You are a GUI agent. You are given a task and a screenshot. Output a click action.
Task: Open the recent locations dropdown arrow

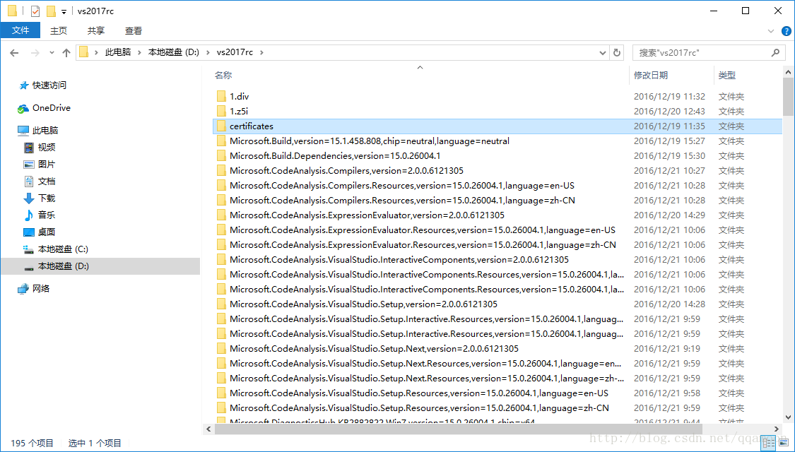(x=52, y=53)
